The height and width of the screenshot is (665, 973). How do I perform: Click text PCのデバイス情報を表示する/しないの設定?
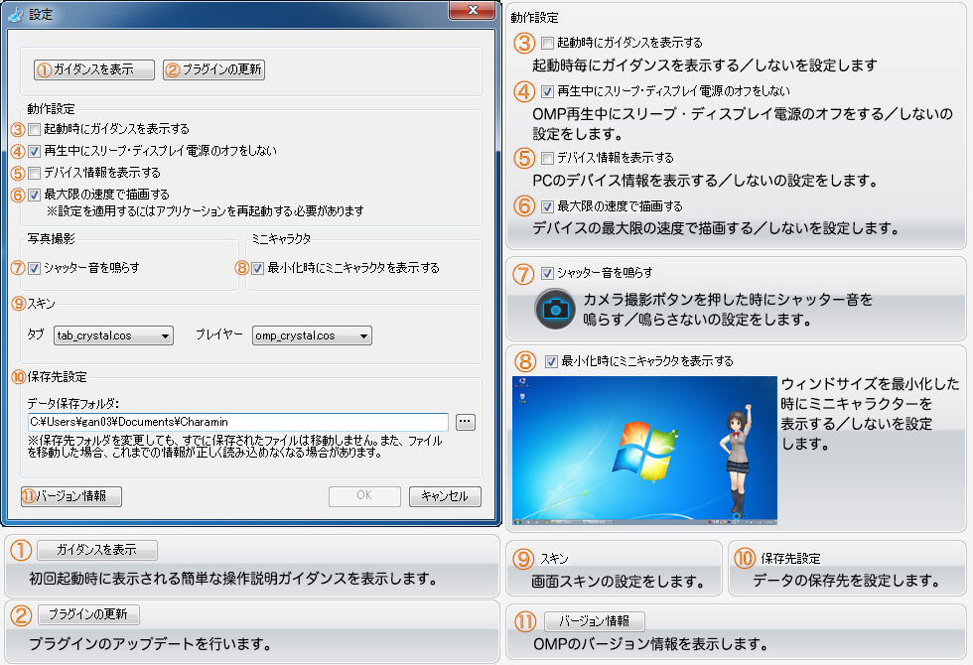pyautogui.click(x=706, y=181)
